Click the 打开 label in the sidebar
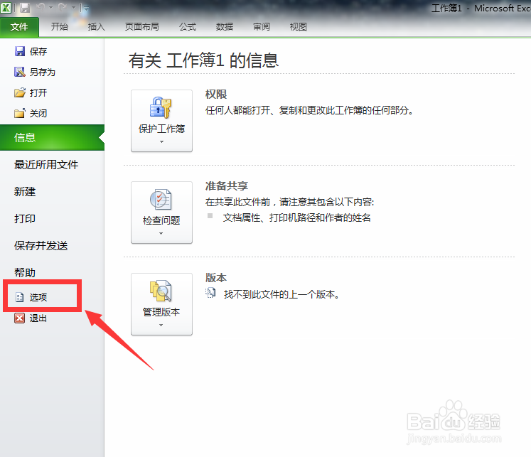Viewport: 531px width, 457px height. click(38, 93)
